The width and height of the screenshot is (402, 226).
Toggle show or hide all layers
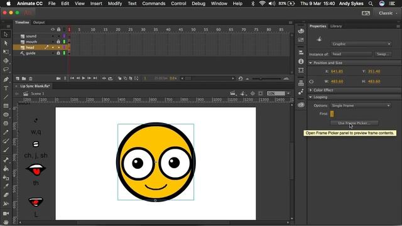(x=53, y=30)
